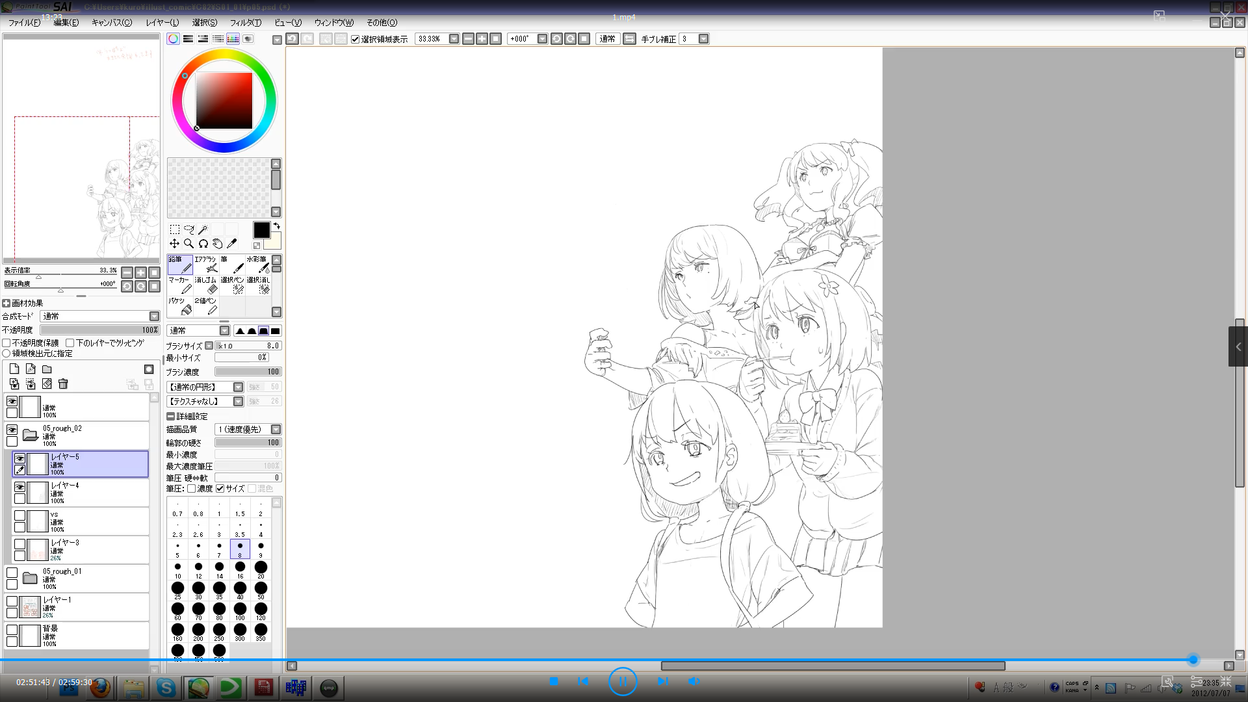The image size is (1248, 702).
Task: Pick the move layer tool
Action: [175, 244]
